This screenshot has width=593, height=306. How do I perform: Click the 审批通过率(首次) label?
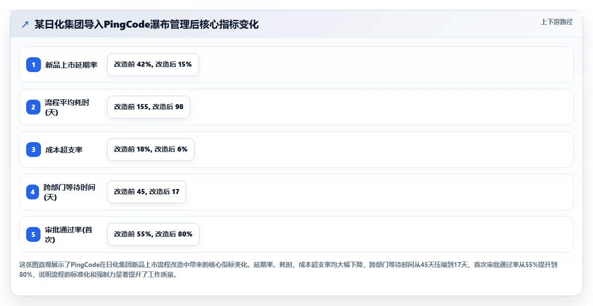pos(69,234)
